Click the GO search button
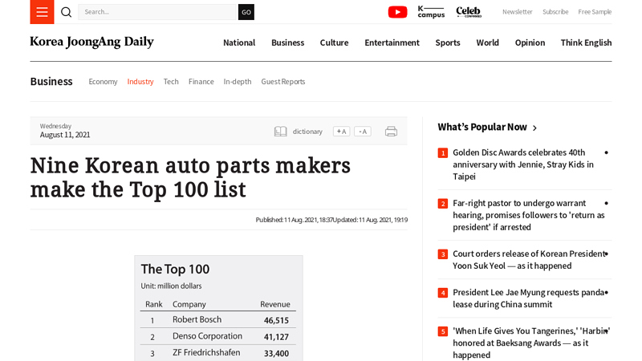The width and height of the screenshot is (642, 361). pyautogui.click(x=246, y=12)
